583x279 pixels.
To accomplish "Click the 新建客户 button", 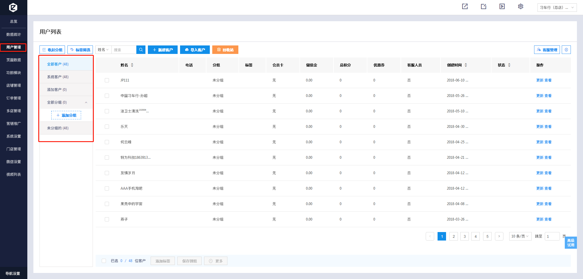I will pyautogui.click(x=163, y=50).
